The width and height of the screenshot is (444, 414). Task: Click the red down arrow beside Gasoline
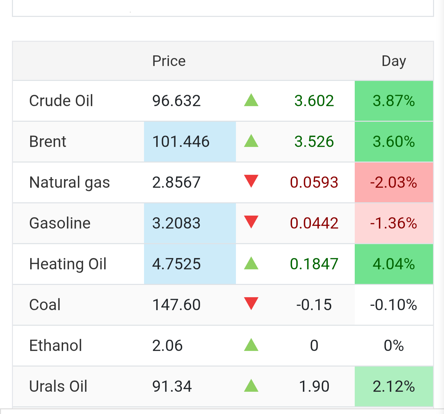[x=251, y=222]
